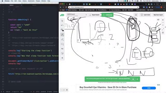Viewport: 166px width, 93px height.
Task: Zoom out with the minus icon
Action: pyautogui.click(x=163, y=25)
